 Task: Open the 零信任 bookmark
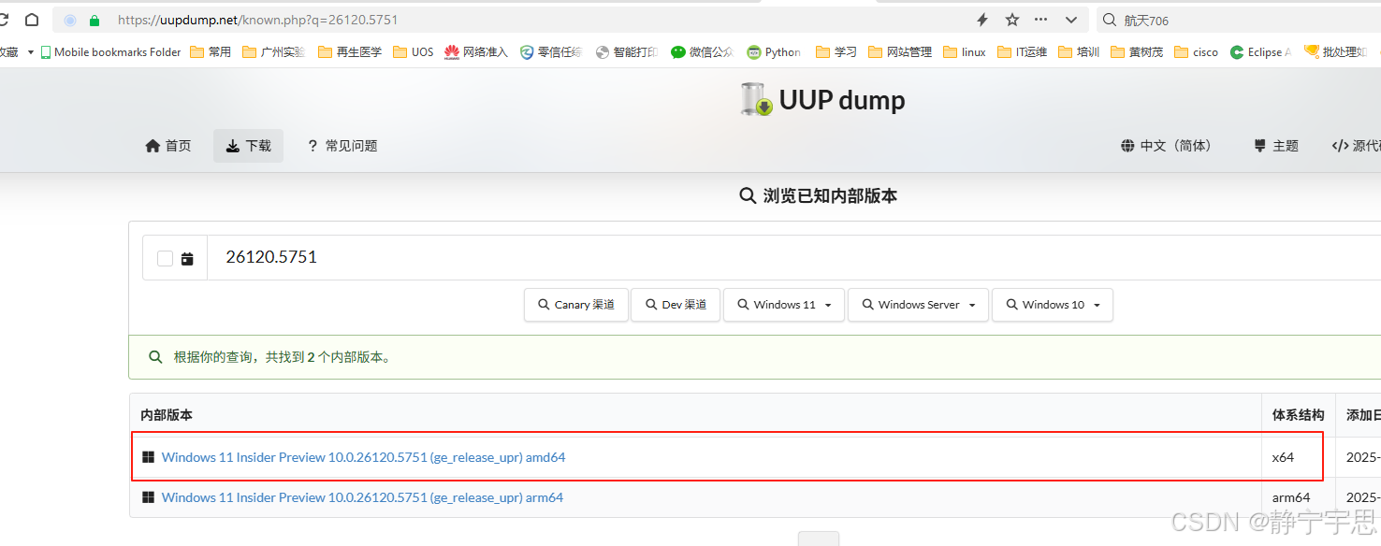551,52
